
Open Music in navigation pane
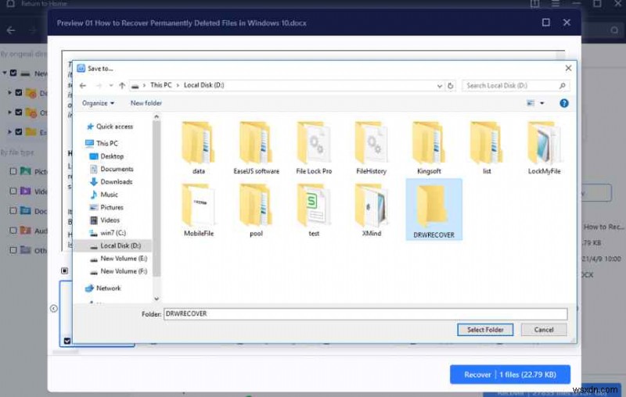click(104, 195)
